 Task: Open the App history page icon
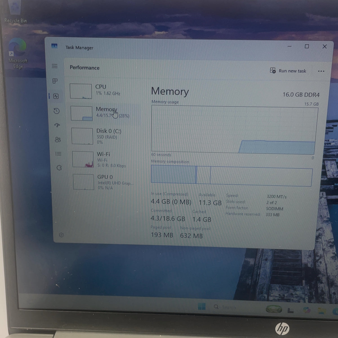(57, 111)
